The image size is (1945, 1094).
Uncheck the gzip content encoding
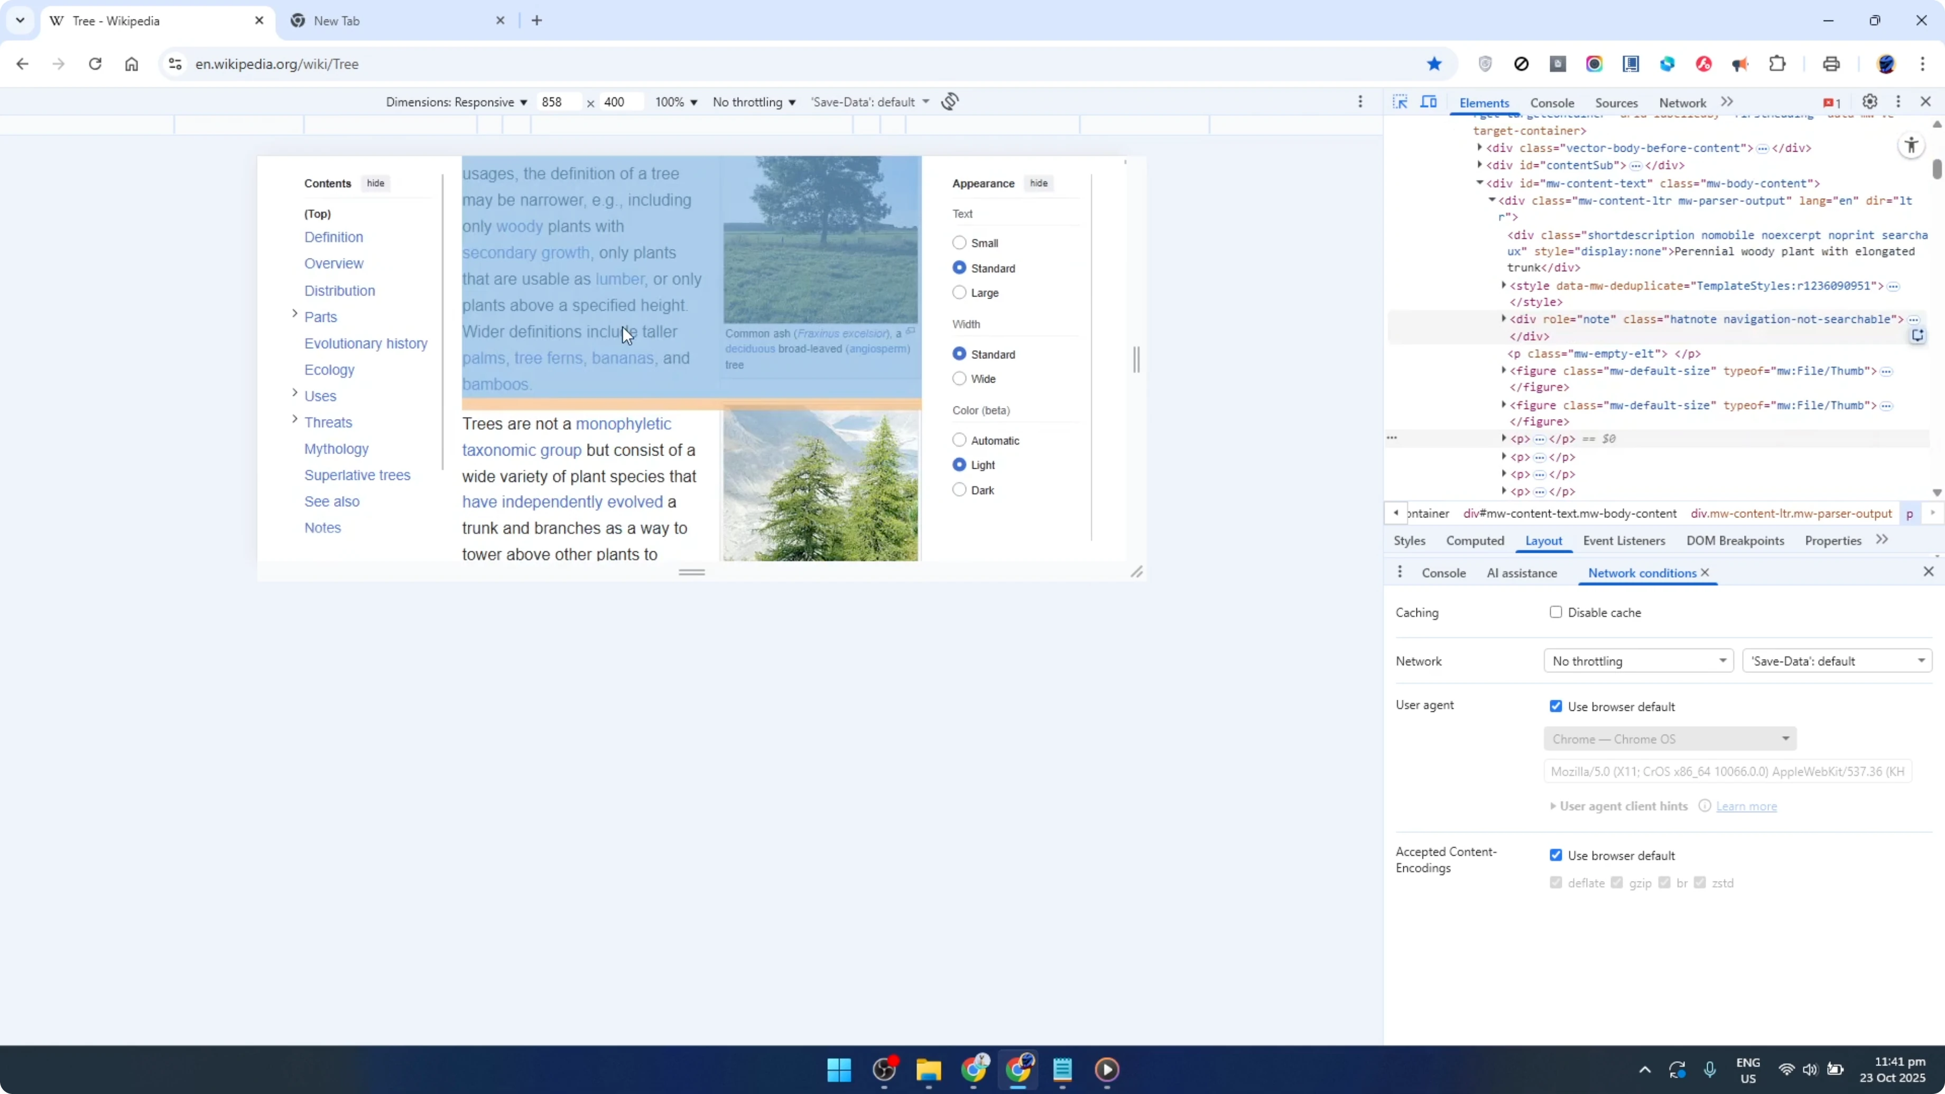[1617, 882]
